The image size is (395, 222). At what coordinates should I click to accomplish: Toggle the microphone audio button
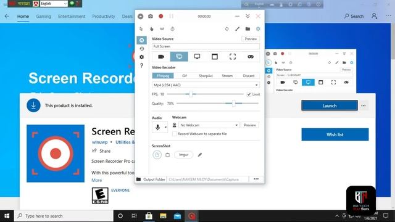158,128
